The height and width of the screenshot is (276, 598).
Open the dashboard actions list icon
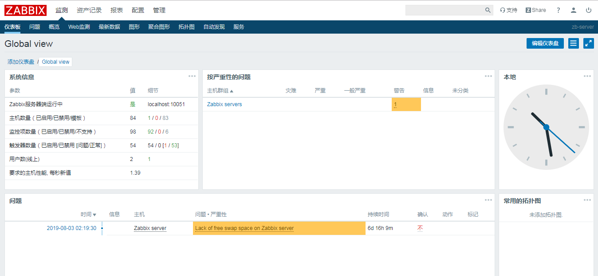coord(574,43)
